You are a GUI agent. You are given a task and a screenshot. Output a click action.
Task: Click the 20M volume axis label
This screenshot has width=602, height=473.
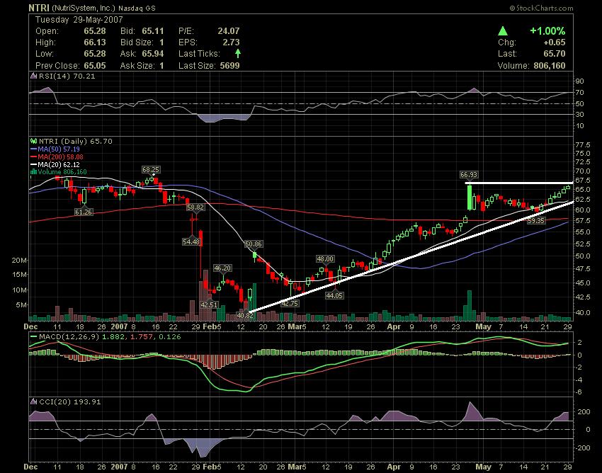pyautogui.click(x=20, y=261)
